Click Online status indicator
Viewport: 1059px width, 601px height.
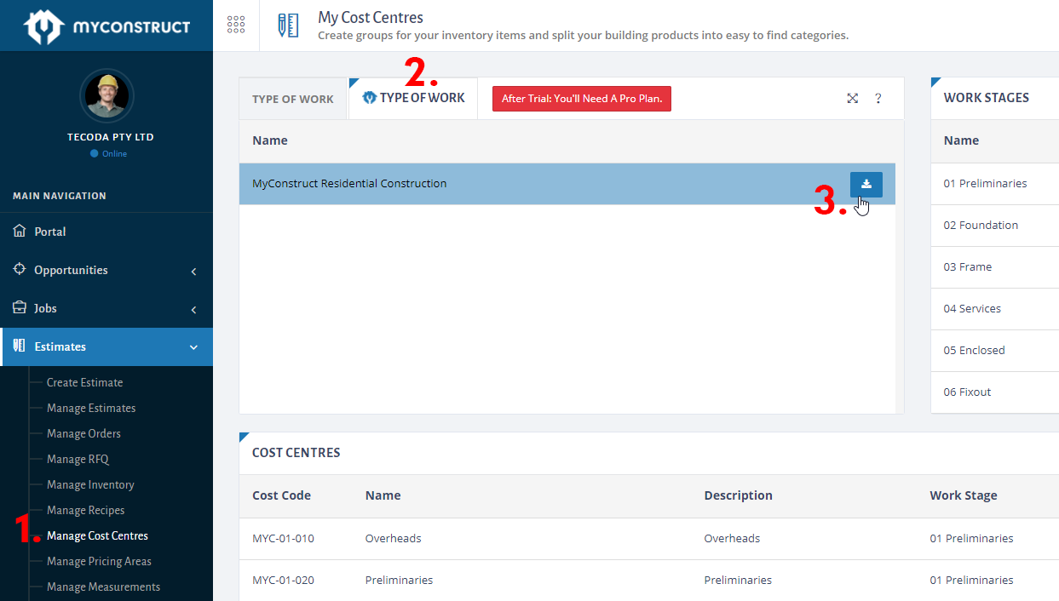tap(108, 154)
